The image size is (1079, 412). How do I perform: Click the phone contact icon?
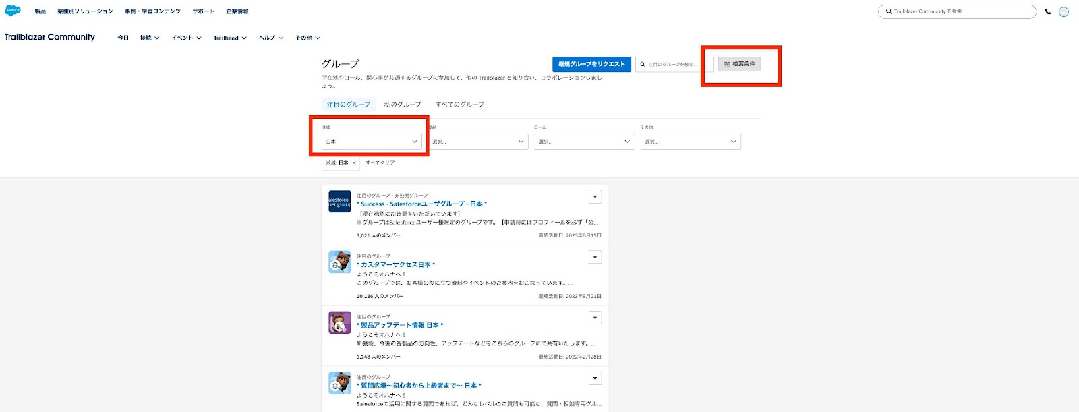1048,11
